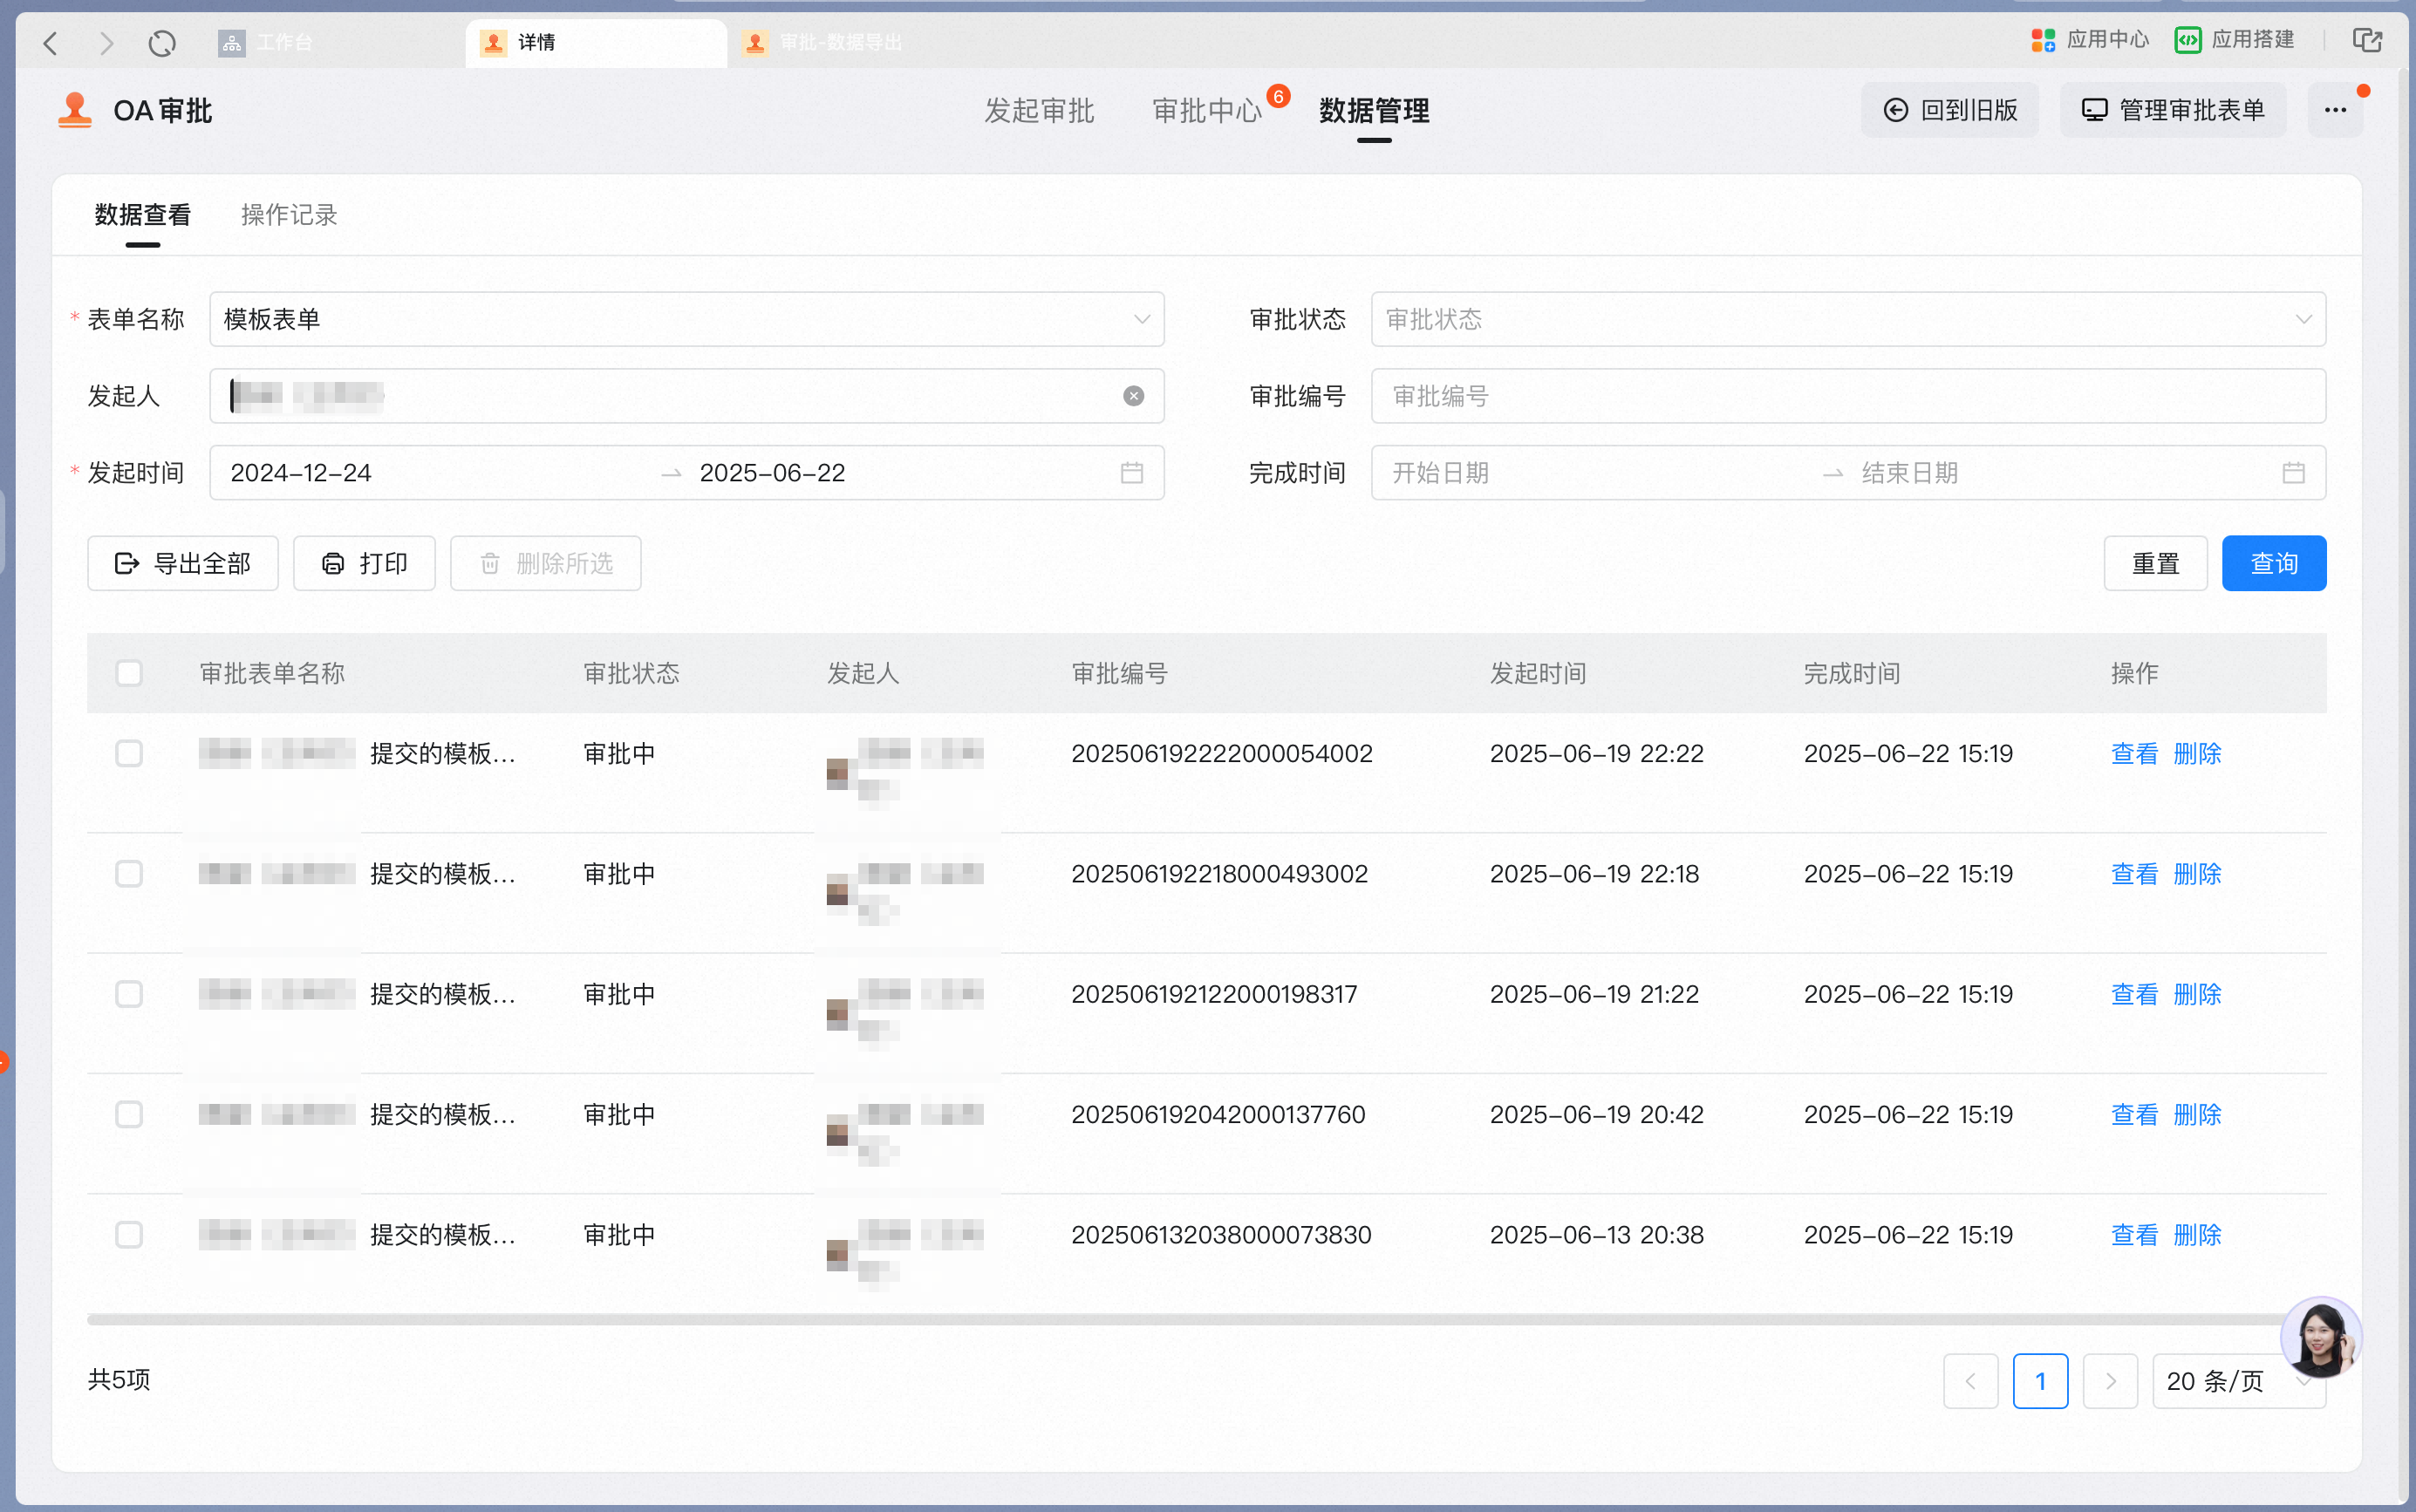
Task: Toggle the select-all header checkbox
Action: point(129,673)
